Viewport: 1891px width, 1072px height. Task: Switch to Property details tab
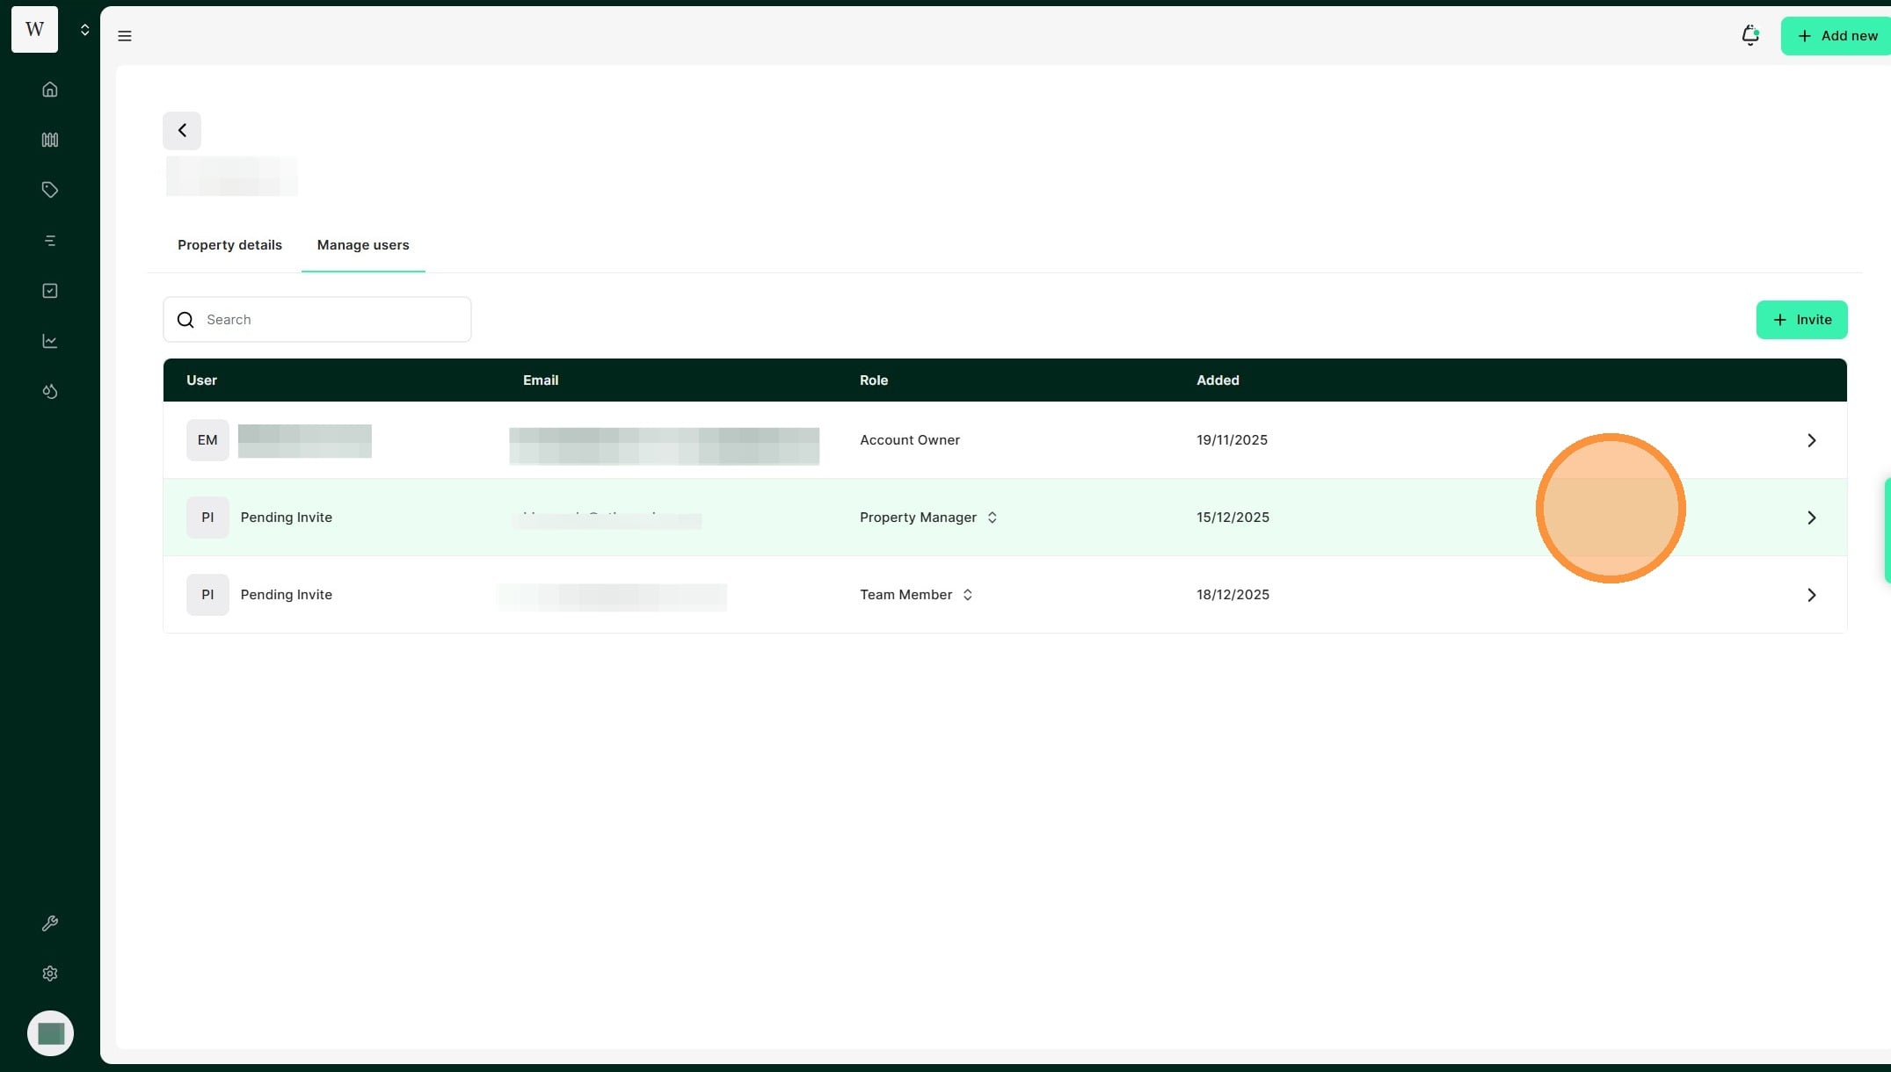[229, 245]
